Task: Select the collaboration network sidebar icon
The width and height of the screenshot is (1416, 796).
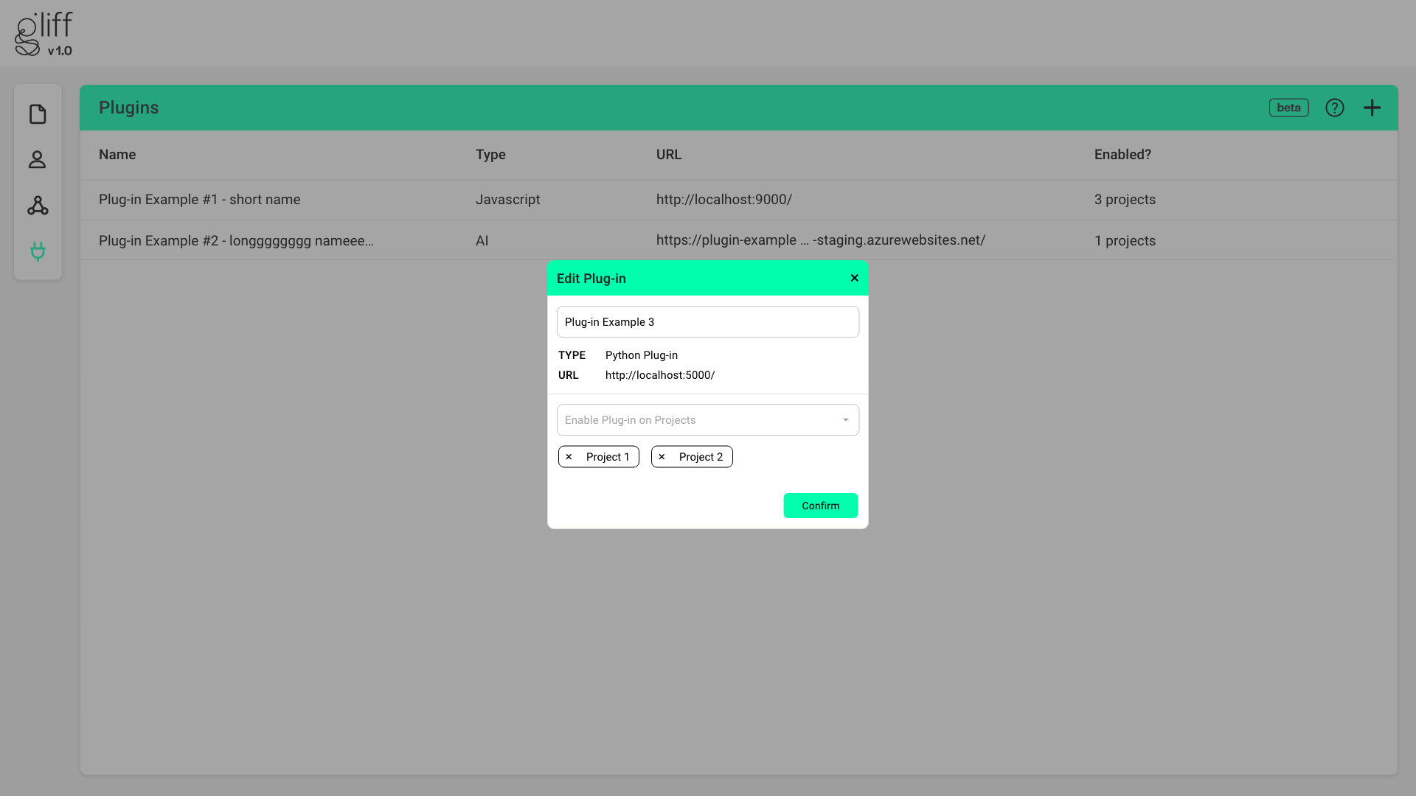Action: click(38, 206)
